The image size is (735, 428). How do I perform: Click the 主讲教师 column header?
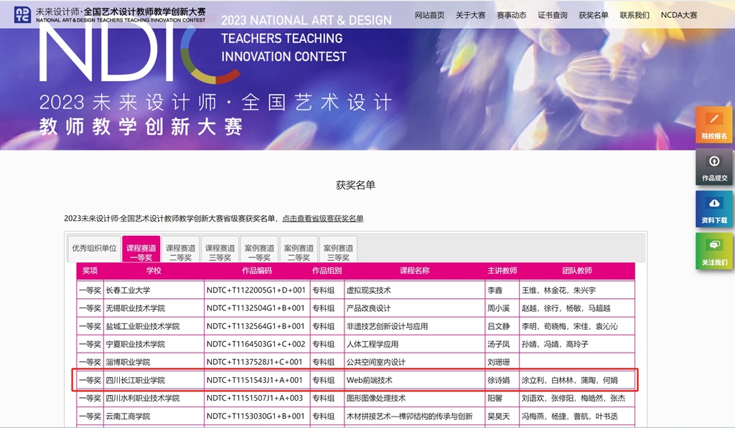pos(502,271)
